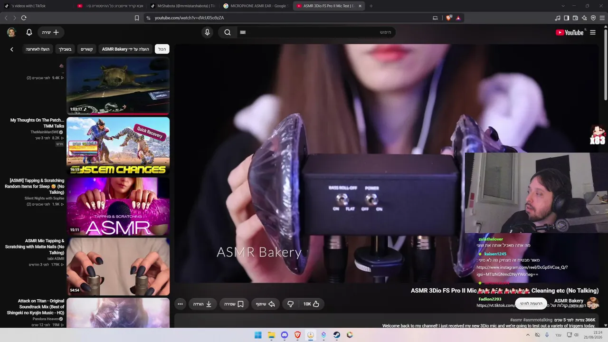Go back in the browser
This screenshot has width=608, height=342.
[x=6, y=18]
